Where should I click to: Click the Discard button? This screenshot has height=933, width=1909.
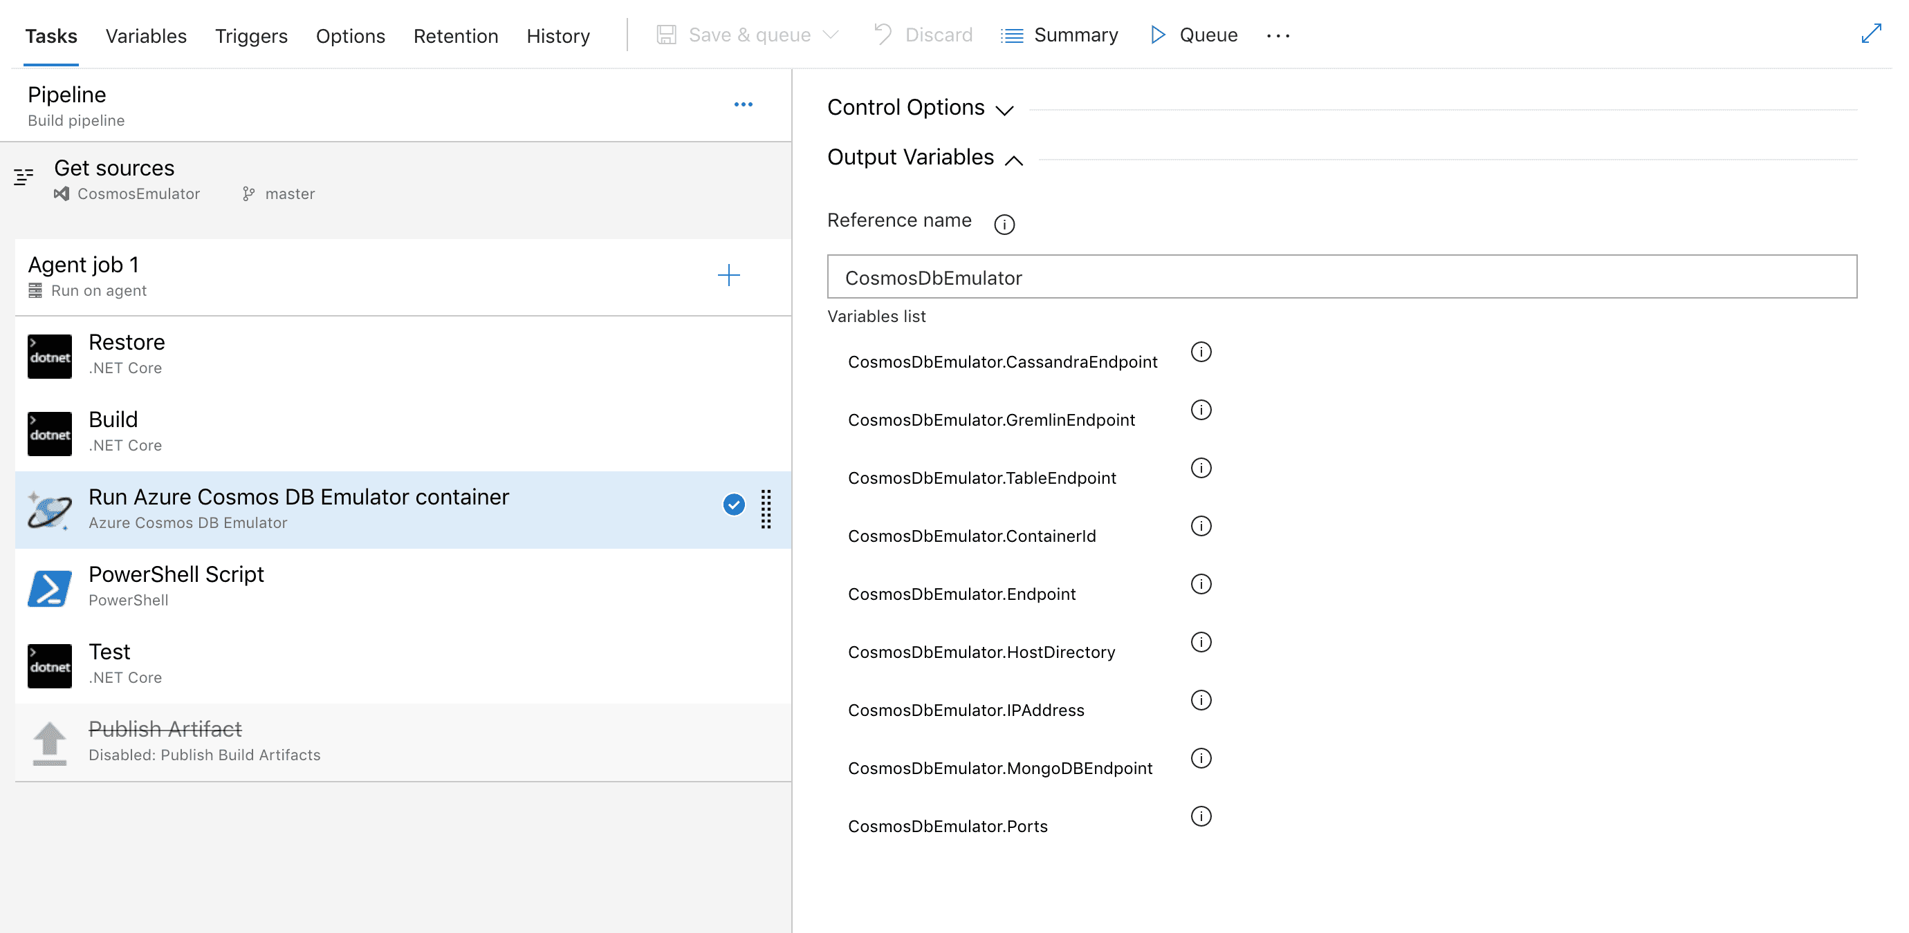pos(923,35)
